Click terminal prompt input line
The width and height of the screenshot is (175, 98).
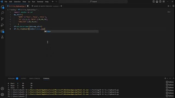click(x=17, y=96)
